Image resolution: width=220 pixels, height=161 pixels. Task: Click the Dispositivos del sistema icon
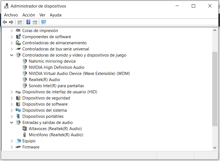click(x=18, y=110)
